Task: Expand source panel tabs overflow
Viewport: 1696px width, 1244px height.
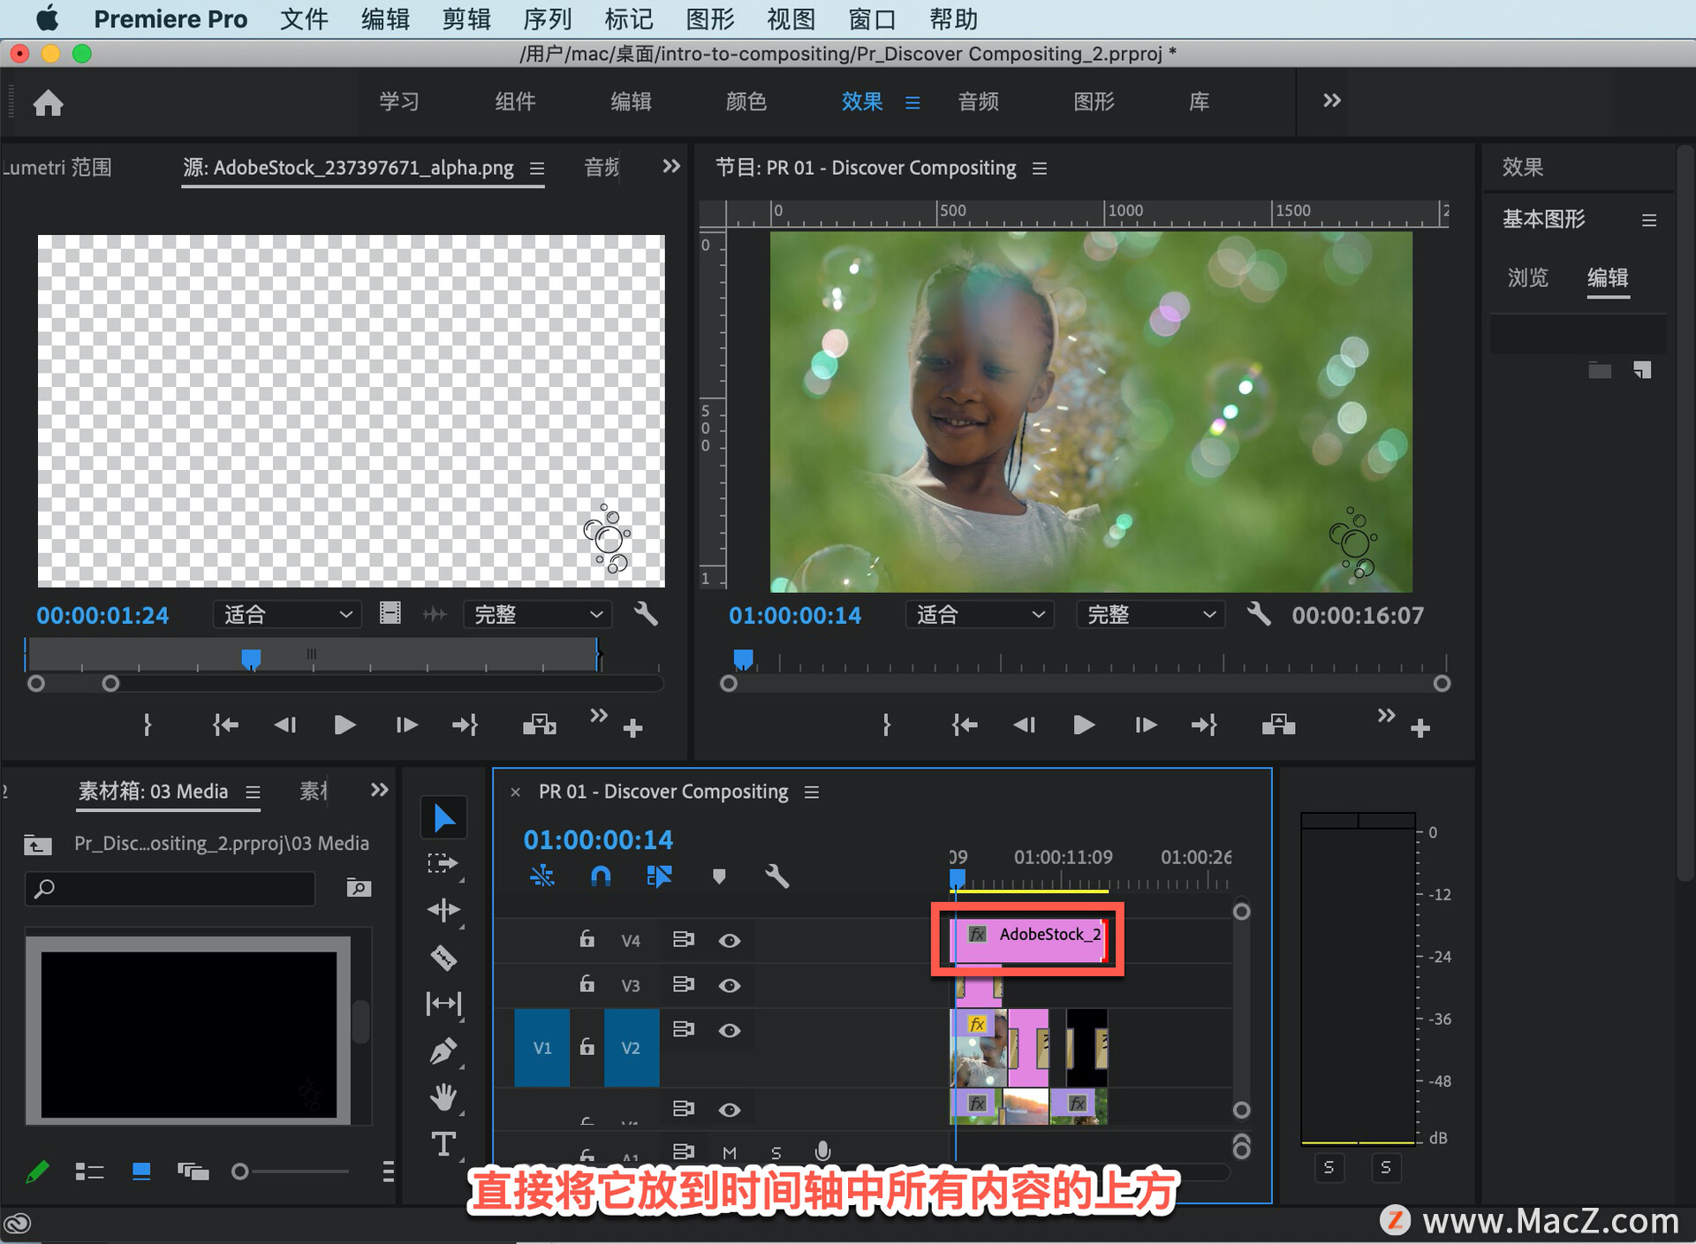Action: [671, 166]
